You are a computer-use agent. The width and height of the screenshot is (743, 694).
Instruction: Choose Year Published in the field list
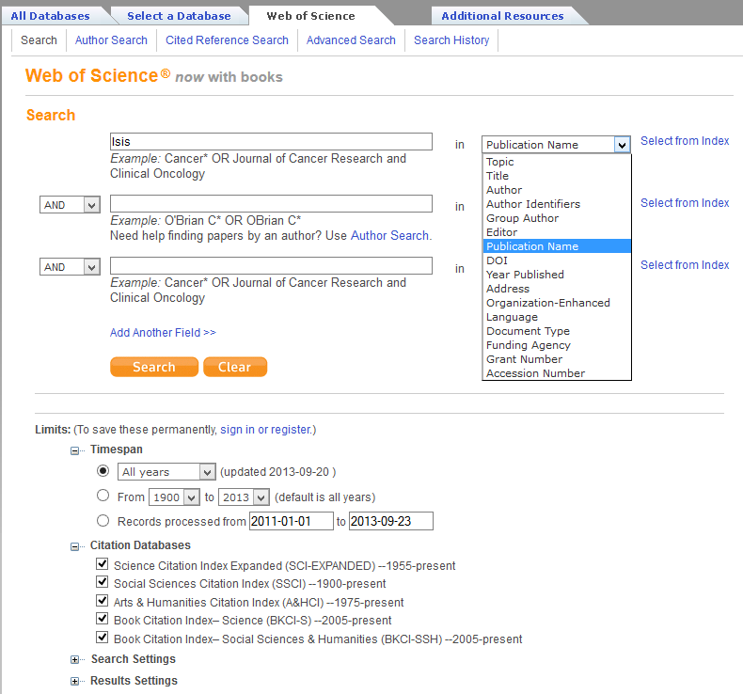557,275
